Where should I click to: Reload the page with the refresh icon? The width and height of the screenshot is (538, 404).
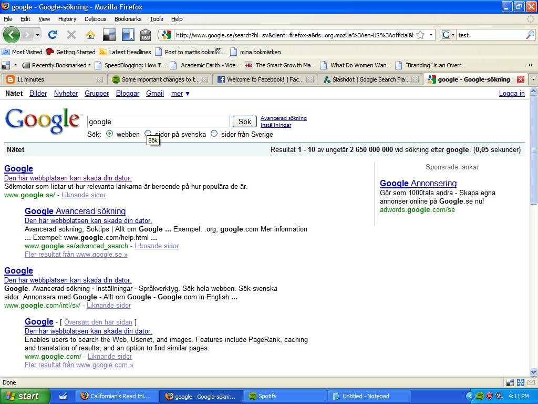tap(53, 35)
